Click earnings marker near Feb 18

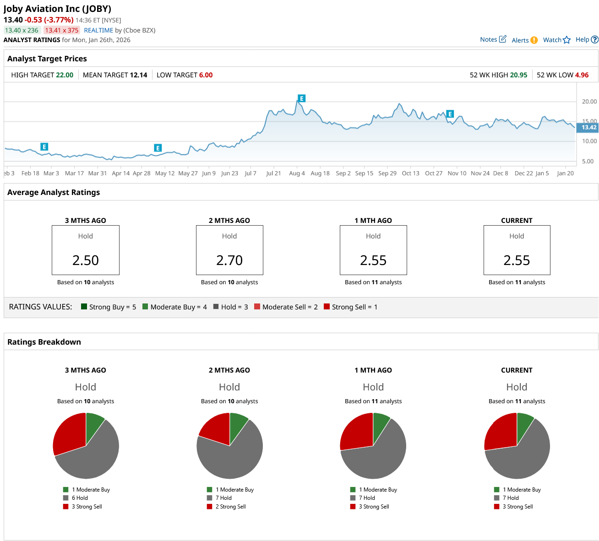(44, 147)
